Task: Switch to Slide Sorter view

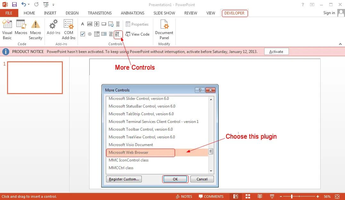Action: [248, 196]
